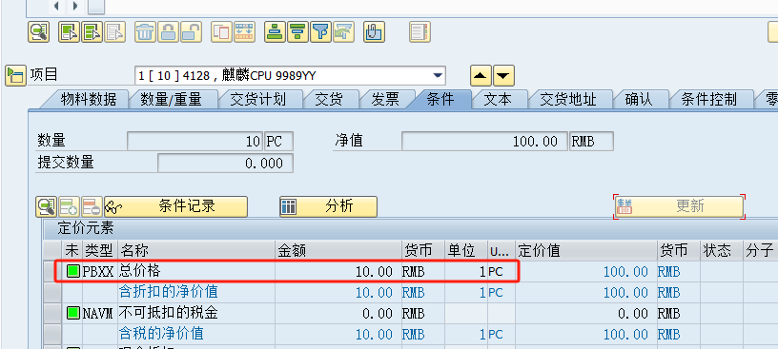Select the 条件 tab
The image size is (778, 349).
click(440, 100)
